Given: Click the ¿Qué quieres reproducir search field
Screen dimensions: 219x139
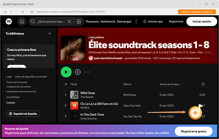Looking at the screenshot, I should pos(51,22).
